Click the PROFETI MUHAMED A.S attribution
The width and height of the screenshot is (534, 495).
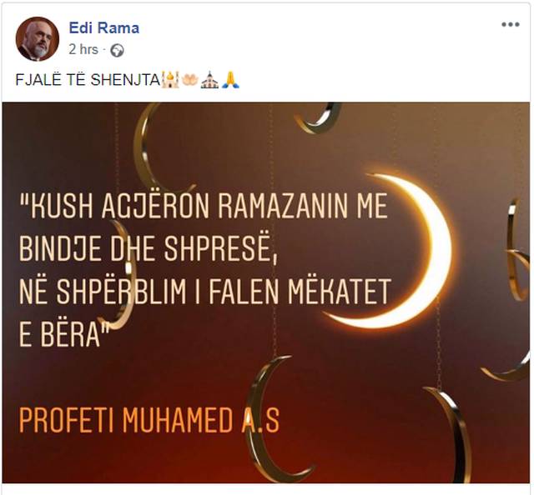click(149, 421)
